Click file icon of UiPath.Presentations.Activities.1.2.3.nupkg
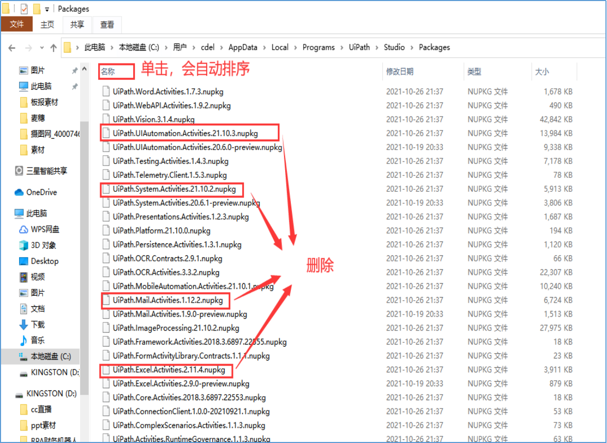The height and width of the screenshot is (443, 607). point(106,217)
